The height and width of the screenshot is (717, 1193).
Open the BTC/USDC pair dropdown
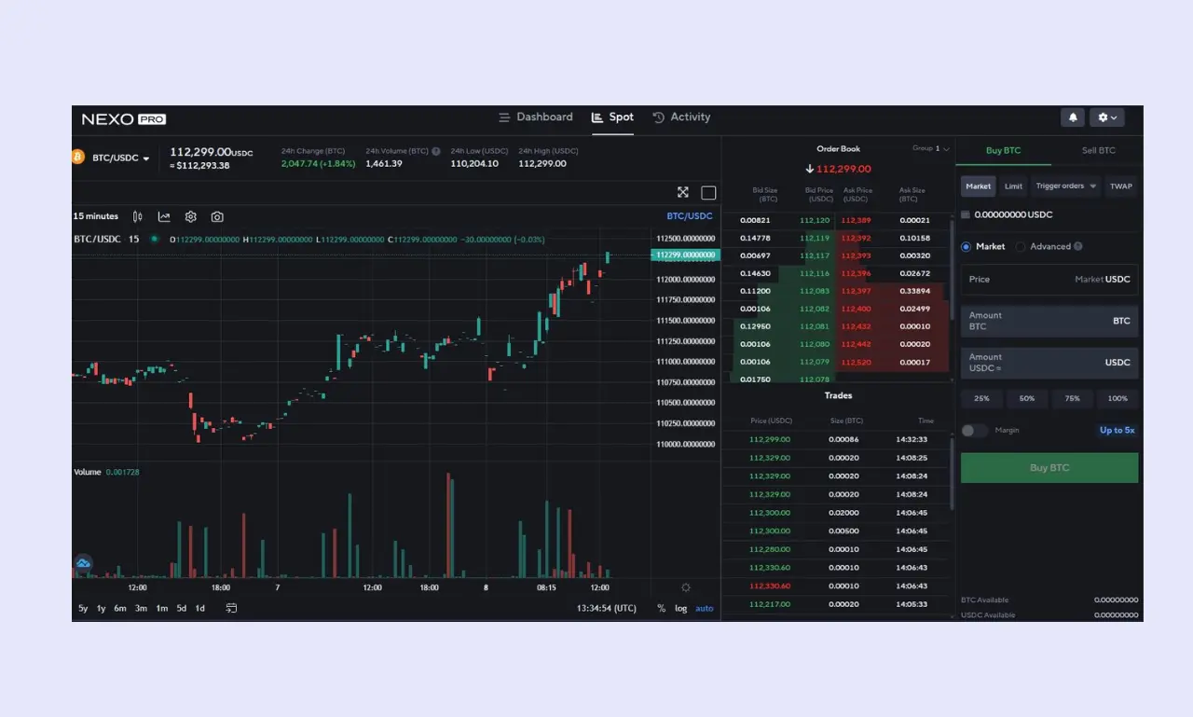[x=120, y=159]
